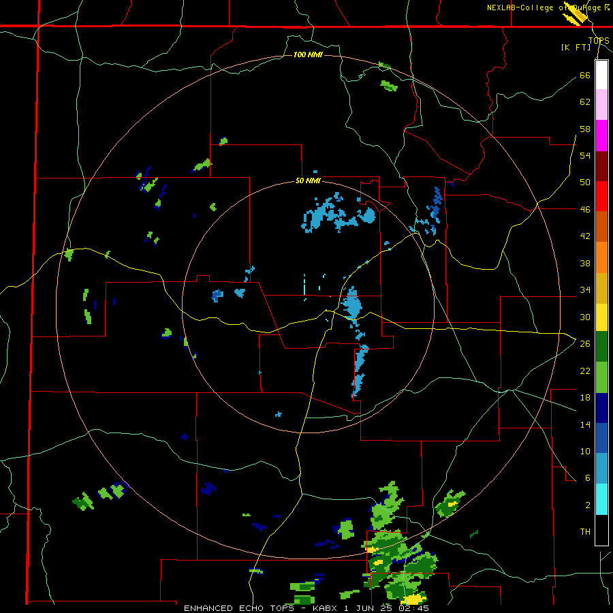The image size is (613, 613).
Task: Click the 22 scale label
Action: pos(585,371)
